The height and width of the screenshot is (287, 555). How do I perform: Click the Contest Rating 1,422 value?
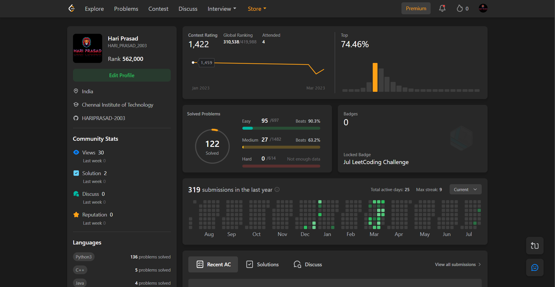(x=199, y=44)
